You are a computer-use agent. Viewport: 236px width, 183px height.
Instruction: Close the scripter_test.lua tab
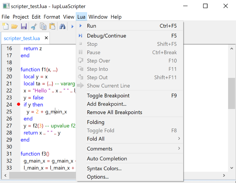click(x=46, y=38)
